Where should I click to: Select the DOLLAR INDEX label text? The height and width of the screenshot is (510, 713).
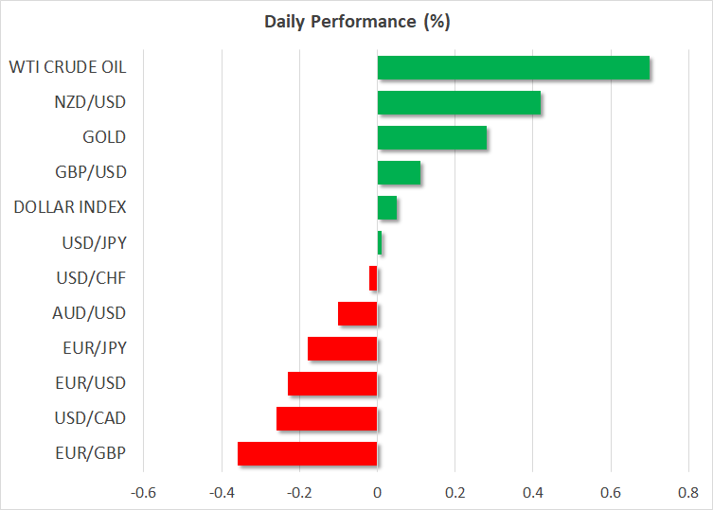70,208
